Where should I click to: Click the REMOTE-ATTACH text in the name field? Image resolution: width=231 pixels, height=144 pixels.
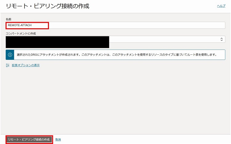click(x=20, y=25)
